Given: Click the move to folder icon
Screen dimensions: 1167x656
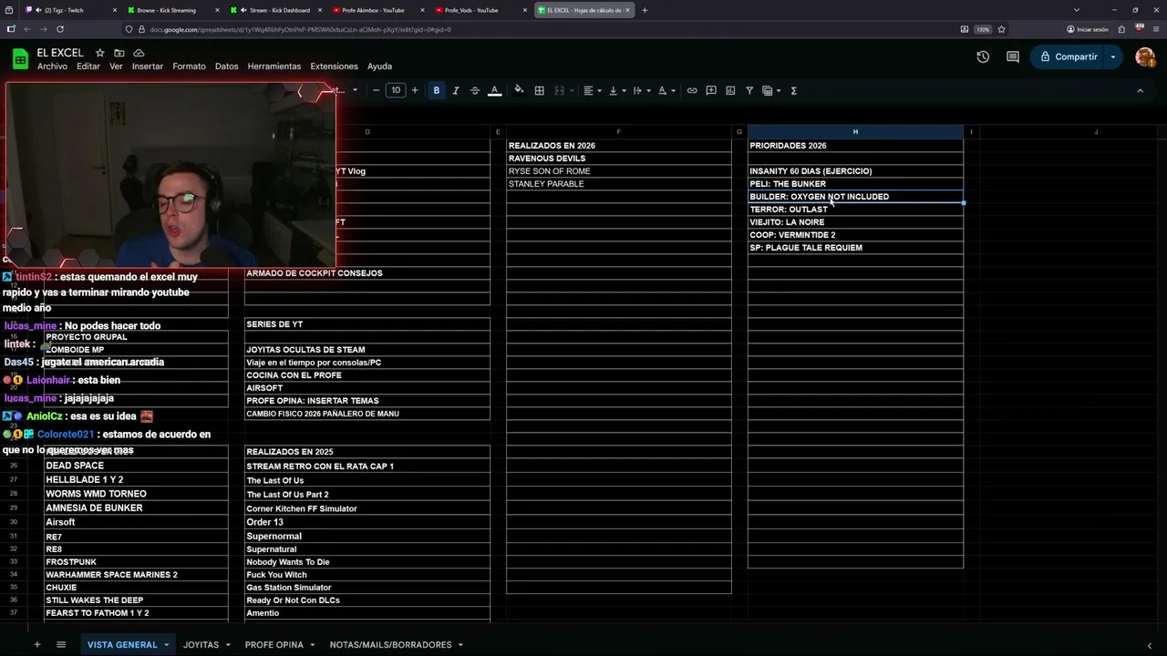Looking at the screenshot, I should [x=119, y=53].
